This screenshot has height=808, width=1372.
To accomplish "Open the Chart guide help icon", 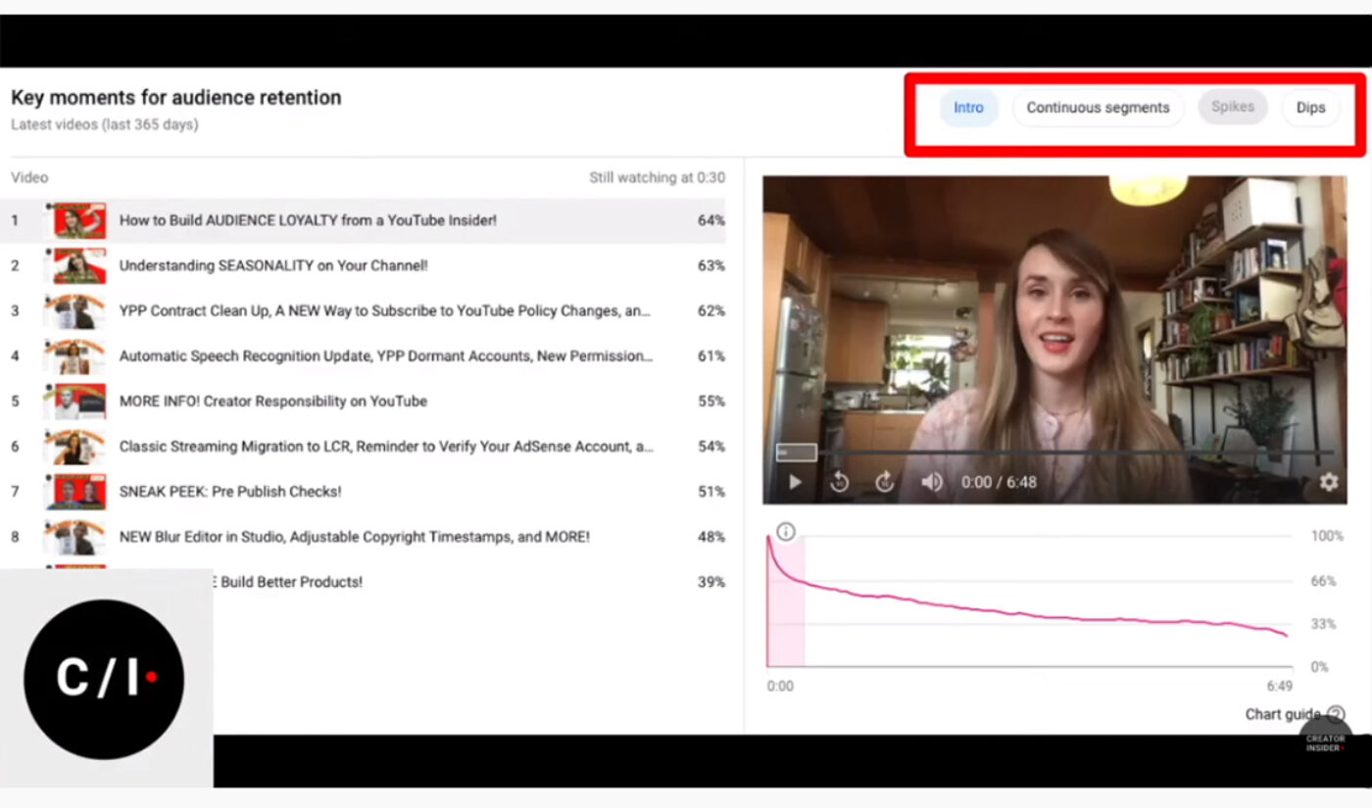I will pyautogui.click(x=1337, y=714).
